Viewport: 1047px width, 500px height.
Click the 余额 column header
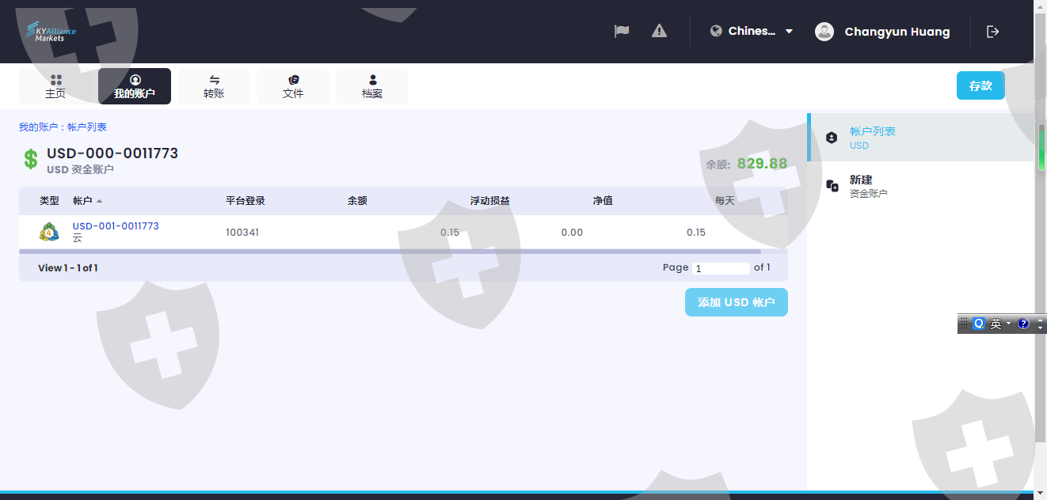(x=357, y=201)
